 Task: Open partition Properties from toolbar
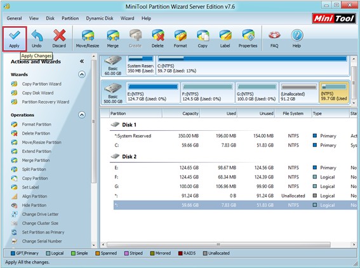point(248,39)
